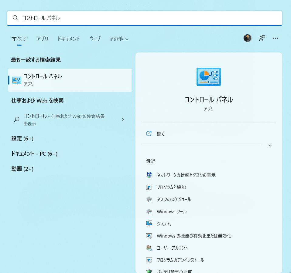Open the three-dot more options menu
The height and width of the screenshot is (273, 291).
pyautogui.click(x=276, y=38)
